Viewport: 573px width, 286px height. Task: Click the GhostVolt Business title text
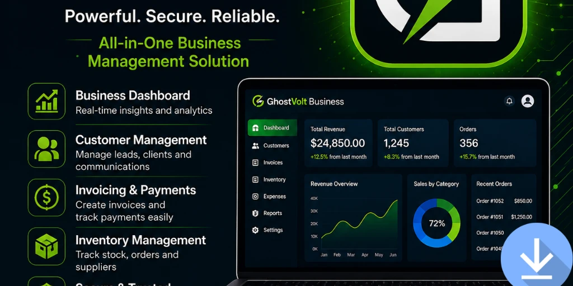[x=305, y=102]
